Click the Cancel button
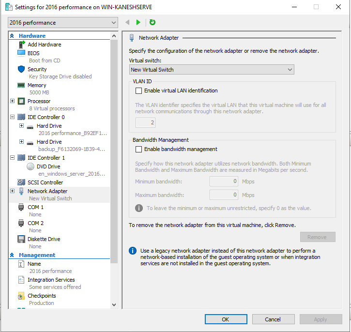This screenshot has height=332, width=351. [273, 319]
